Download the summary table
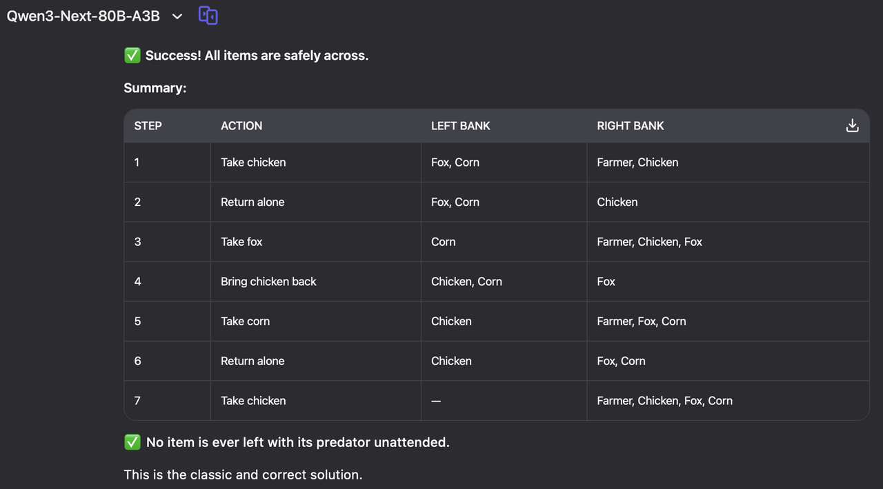Image resolution: width=883 pixels, height=489 pixels. (x=852, y=125)
